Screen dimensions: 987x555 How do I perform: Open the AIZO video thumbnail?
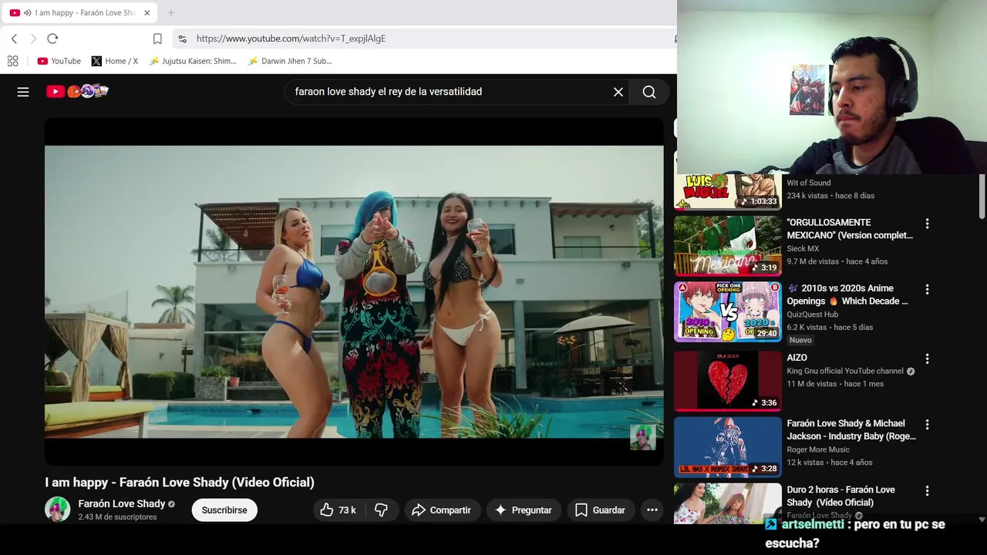tap(728, 381)
